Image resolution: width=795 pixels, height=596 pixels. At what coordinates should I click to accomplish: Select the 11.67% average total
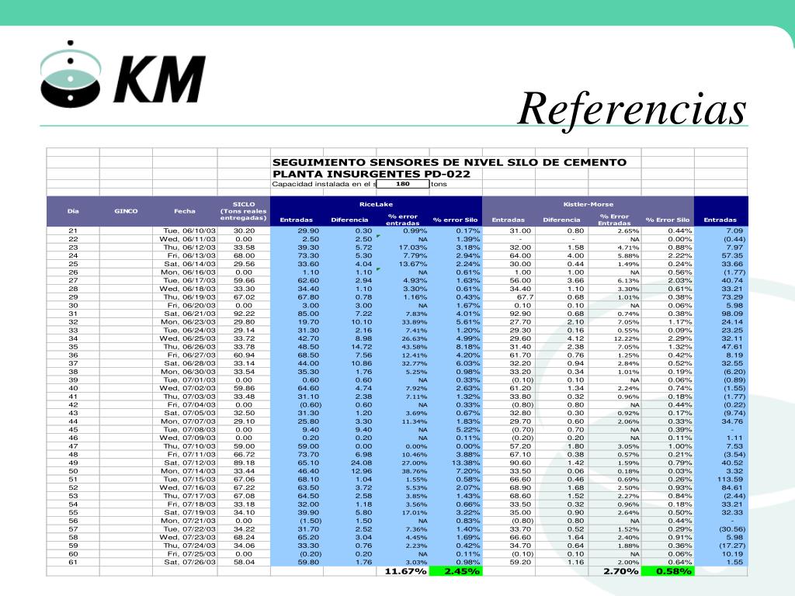[x=405, y=571]
